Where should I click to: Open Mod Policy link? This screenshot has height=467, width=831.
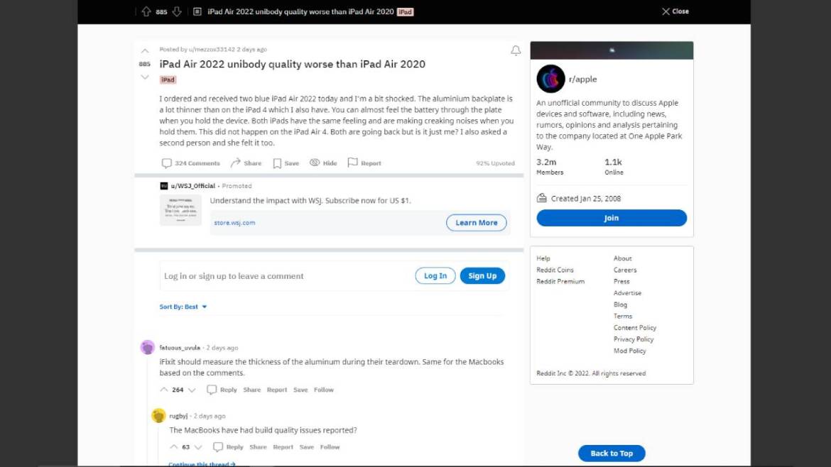pyautogui.click(x=629, y=351)
